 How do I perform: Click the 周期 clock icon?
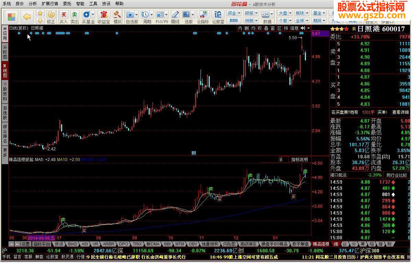click(x=145, y=14)
